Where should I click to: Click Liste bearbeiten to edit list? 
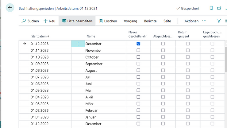(x=77, y=21)
